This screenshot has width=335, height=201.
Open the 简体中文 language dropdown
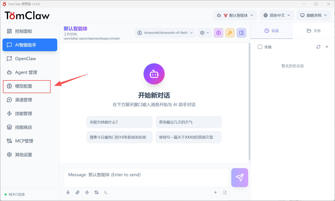tap(277, 15)
